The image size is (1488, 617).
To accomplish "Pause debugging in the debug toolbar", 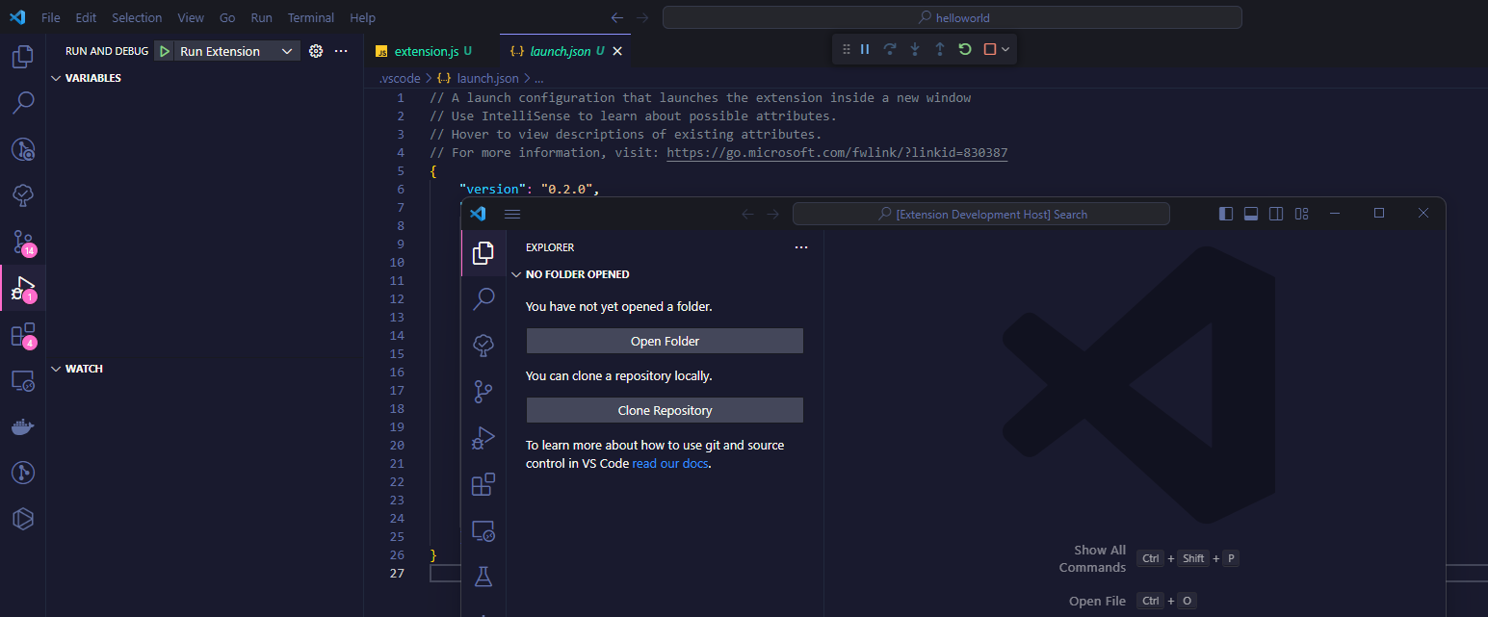I will (865, 49).
